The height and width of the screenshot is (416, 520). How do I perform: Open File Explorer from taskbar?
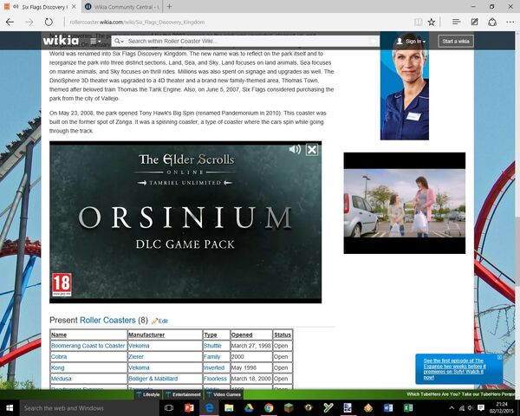coord(229,407)
